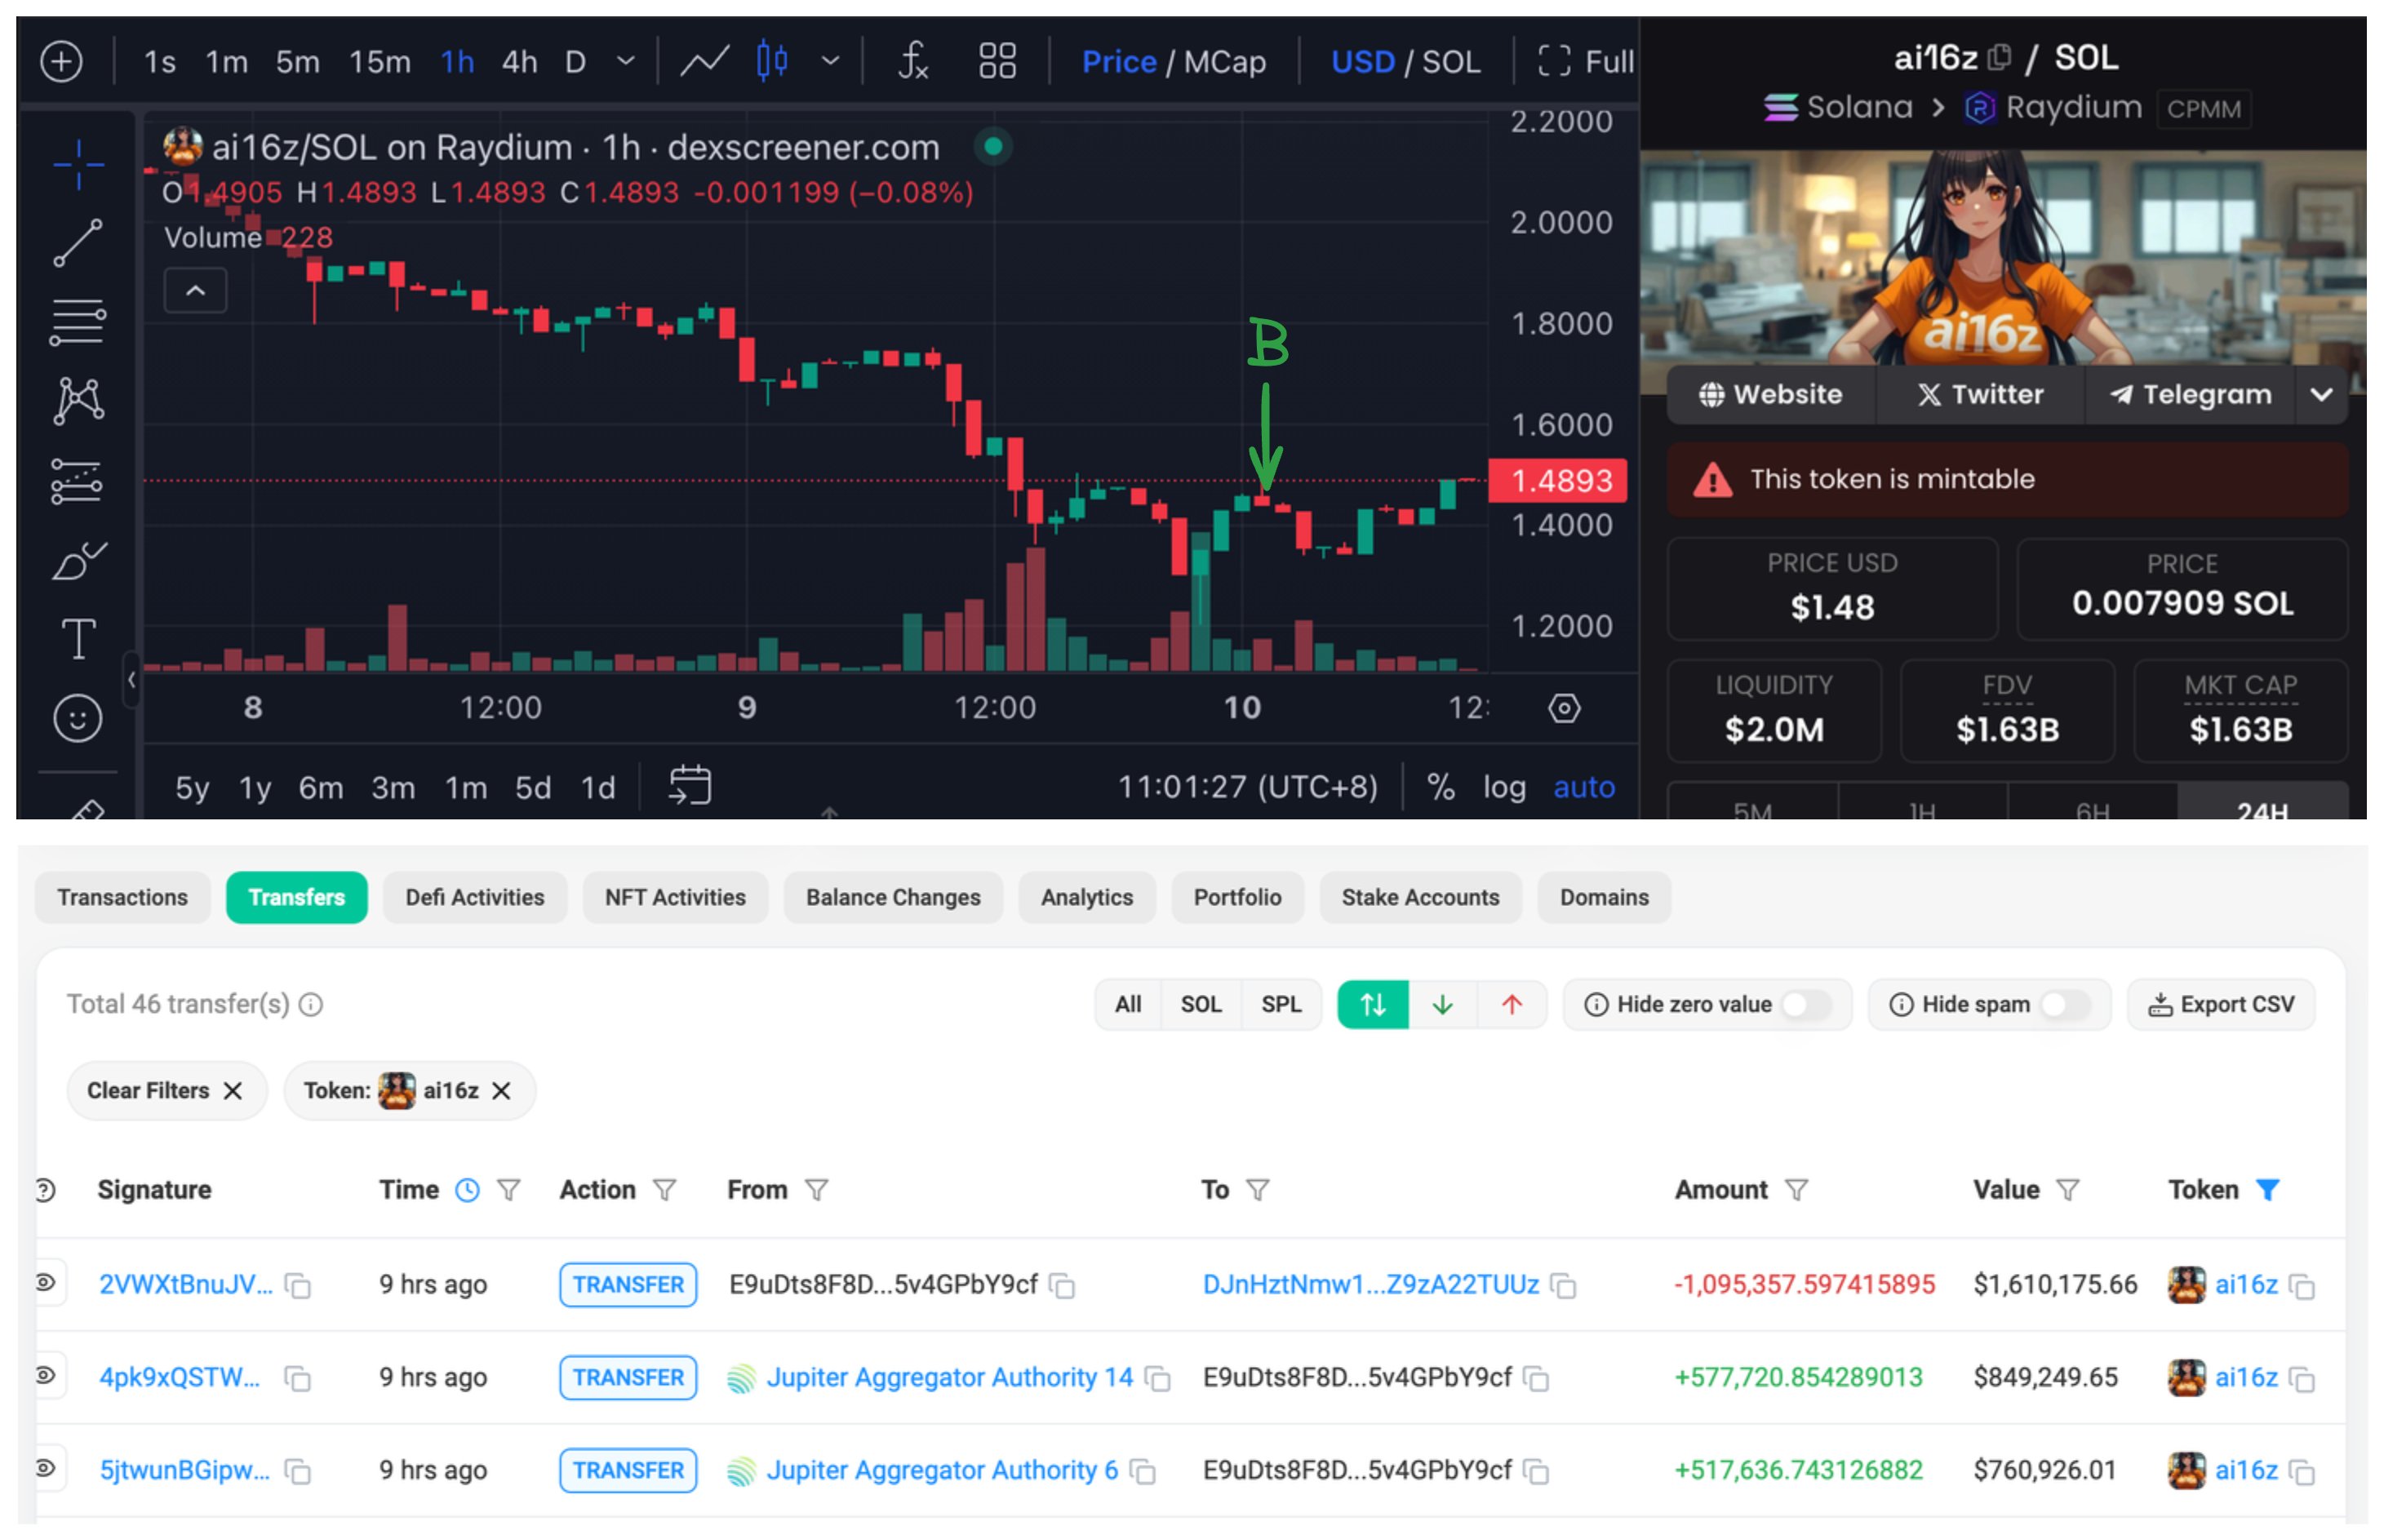Open the NFT Activities tab
The image size is (2384, 1540).
(675, 897)
